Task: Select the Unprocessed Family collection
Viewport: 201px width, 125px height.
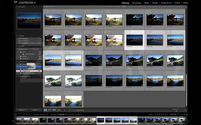Action: (x=29, y=73)
